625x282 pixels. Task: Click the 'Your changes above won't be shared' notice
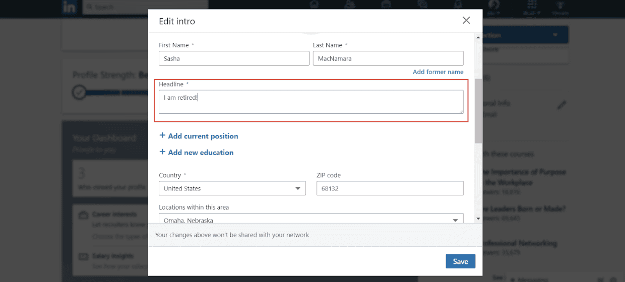pyautogui.click(x=232, y=235)
